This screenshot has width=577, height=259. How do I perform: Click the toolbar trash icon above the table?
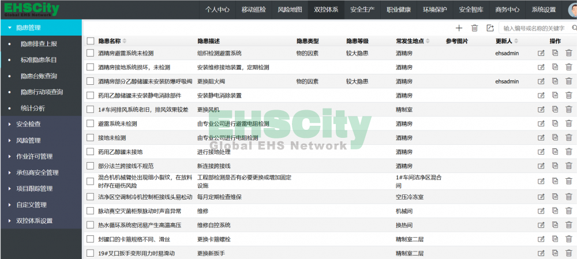[x=474, y=28]
